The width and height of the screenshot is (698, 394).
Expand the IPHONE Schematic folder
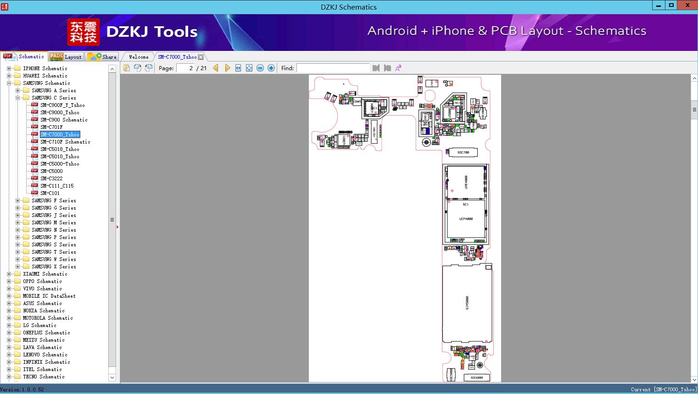pos(9,68)
